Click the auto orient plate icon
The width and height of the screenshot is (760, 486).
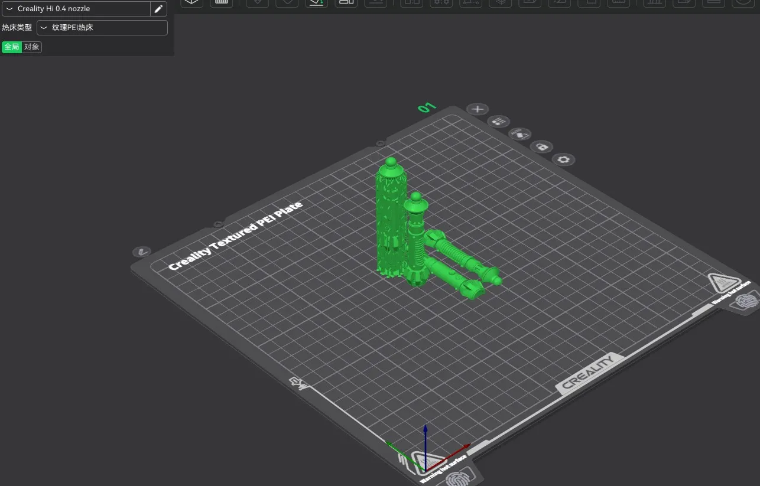pyautogui.click(x=519, y=134)
